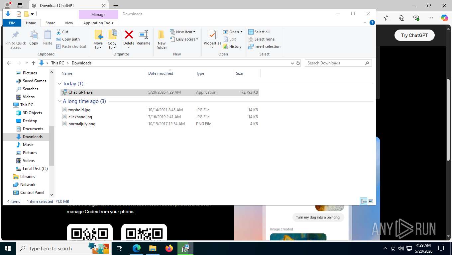Image resolution: width=452 pixels, height=255 pixels.
Task: Switch to Large icons view layout
Action: pyautogui.click(x=371, y=202)
